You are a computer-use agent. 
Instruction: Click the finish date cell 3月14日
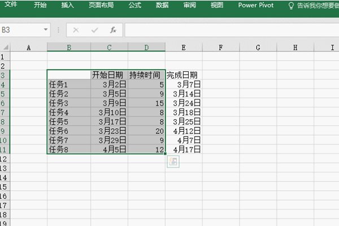[x=184, y=94]
